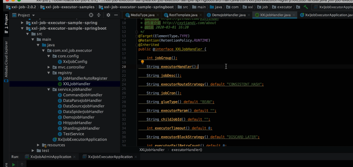
Task: Hide the Project panel with minimize icon
Action: coord(116,15)
